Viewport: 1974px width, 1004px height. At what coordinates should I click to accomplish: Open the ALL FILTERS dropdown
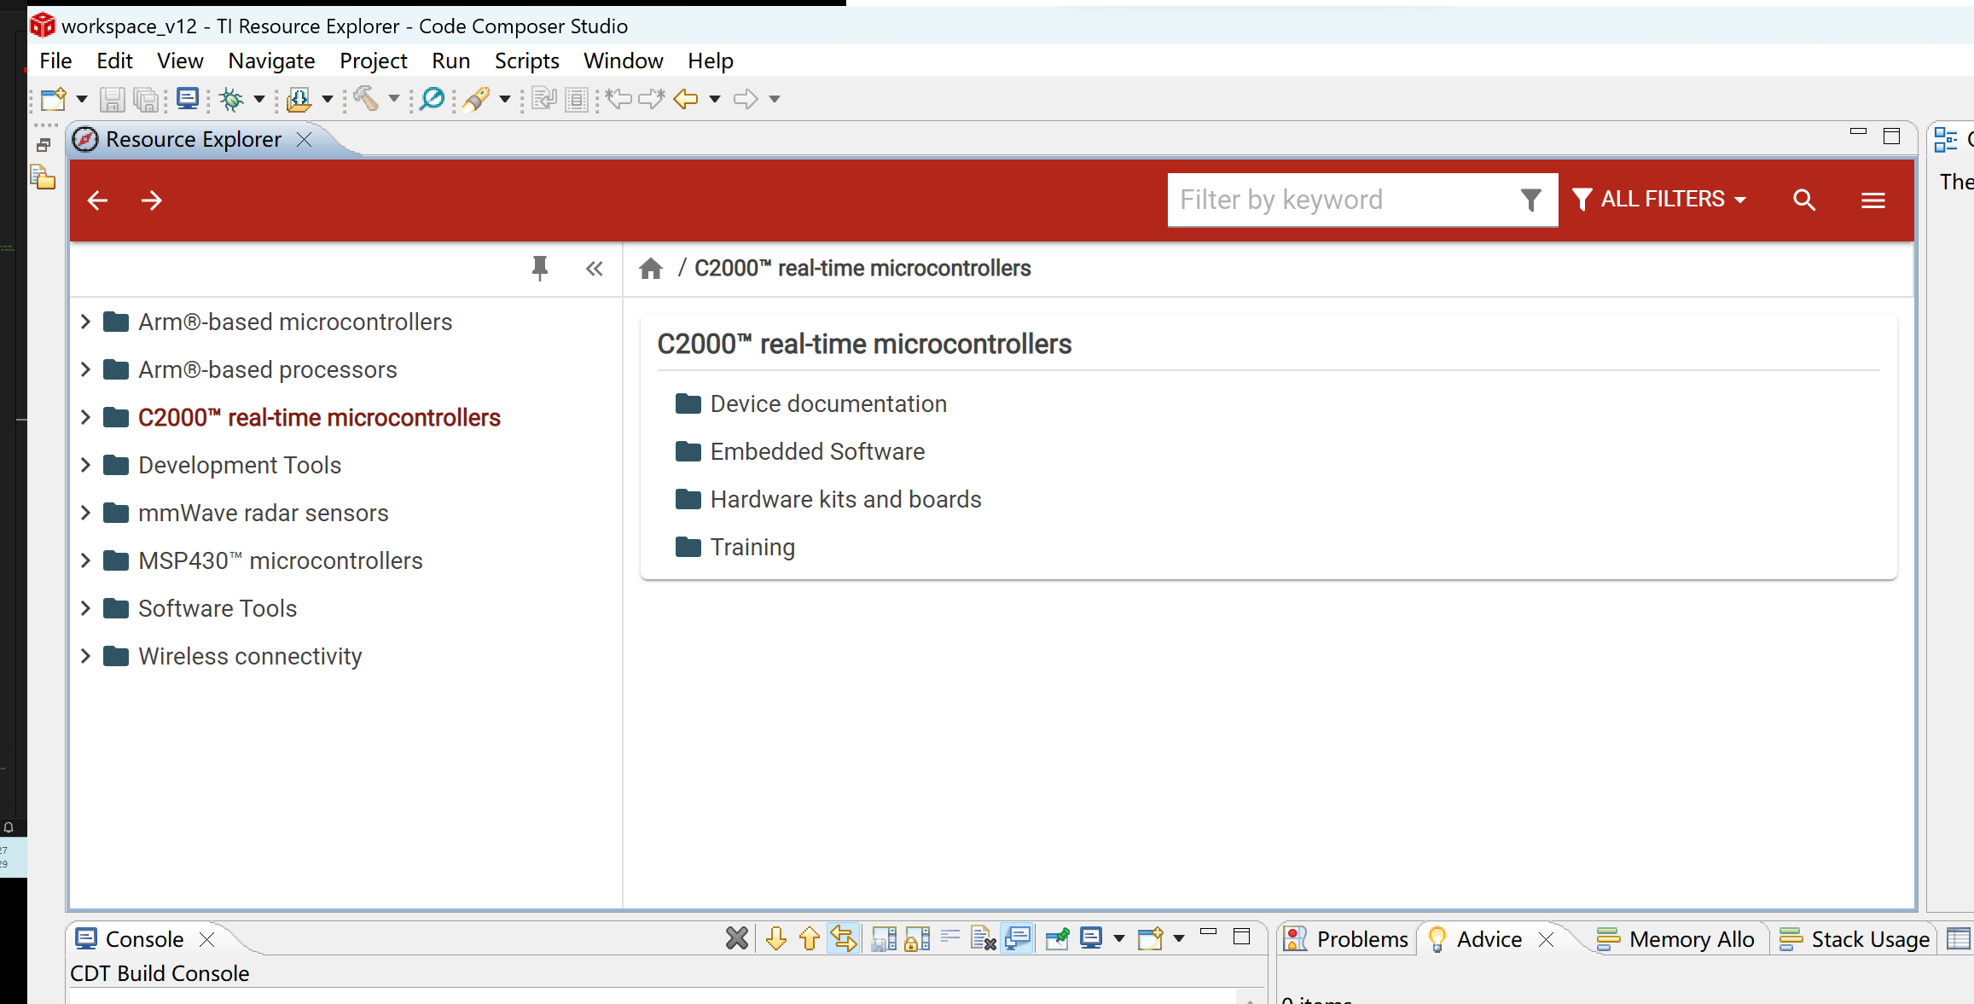click(x=1659, y=200)
